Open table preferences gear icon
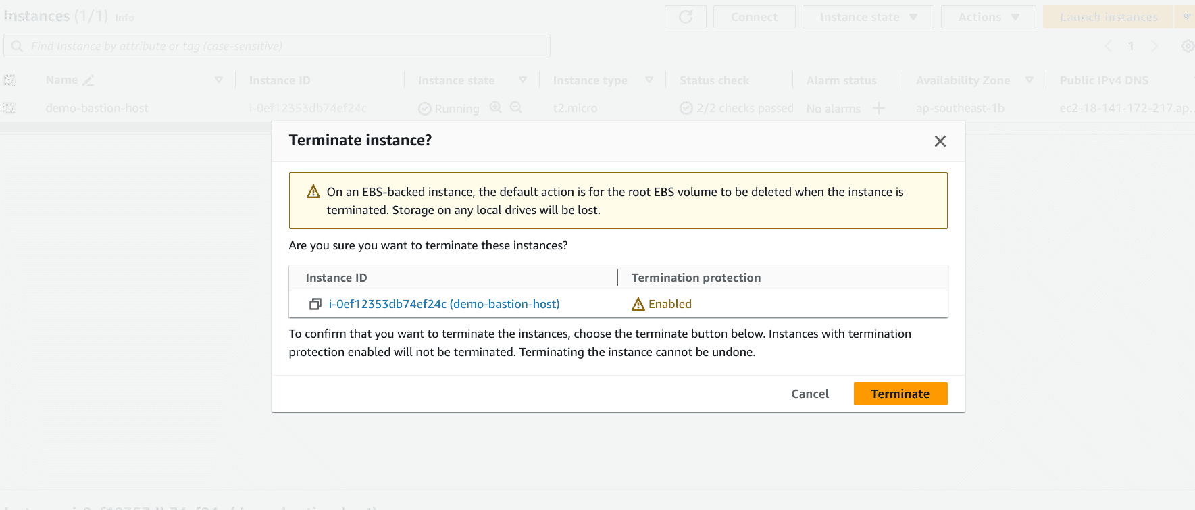The height and width of the screenshot is (510, 1195). [1188, 46]
